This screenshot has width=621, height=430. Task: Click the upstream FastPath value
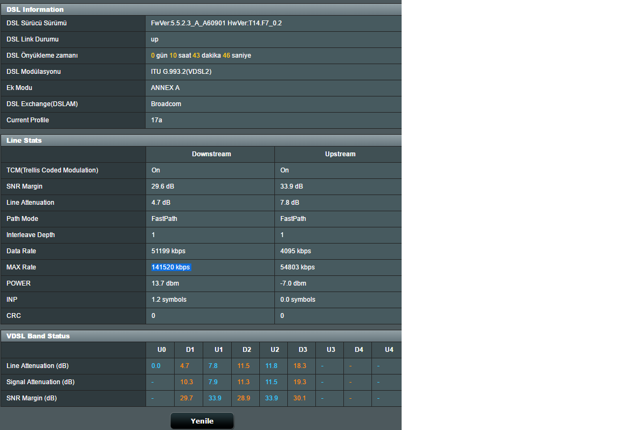pyautogui.click(x=293, y=219)
